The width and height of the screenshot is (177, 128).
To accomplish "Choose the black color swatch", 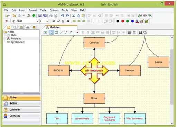I will 118,21.
